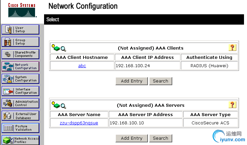Click Add Entry under AAA Clients

tap(132, 81)
